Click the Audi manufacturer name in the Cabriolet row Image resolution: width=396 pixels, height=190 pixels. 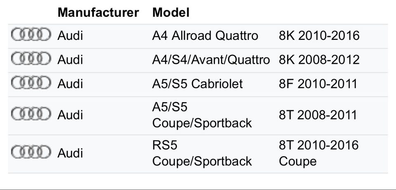coord(70,84)
